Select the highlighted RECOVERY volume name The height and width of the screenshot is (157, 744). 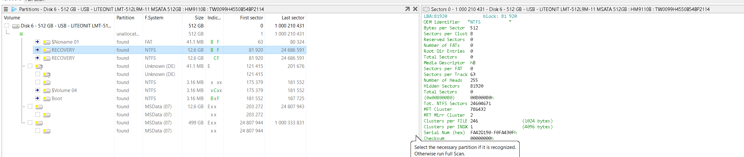63,50
